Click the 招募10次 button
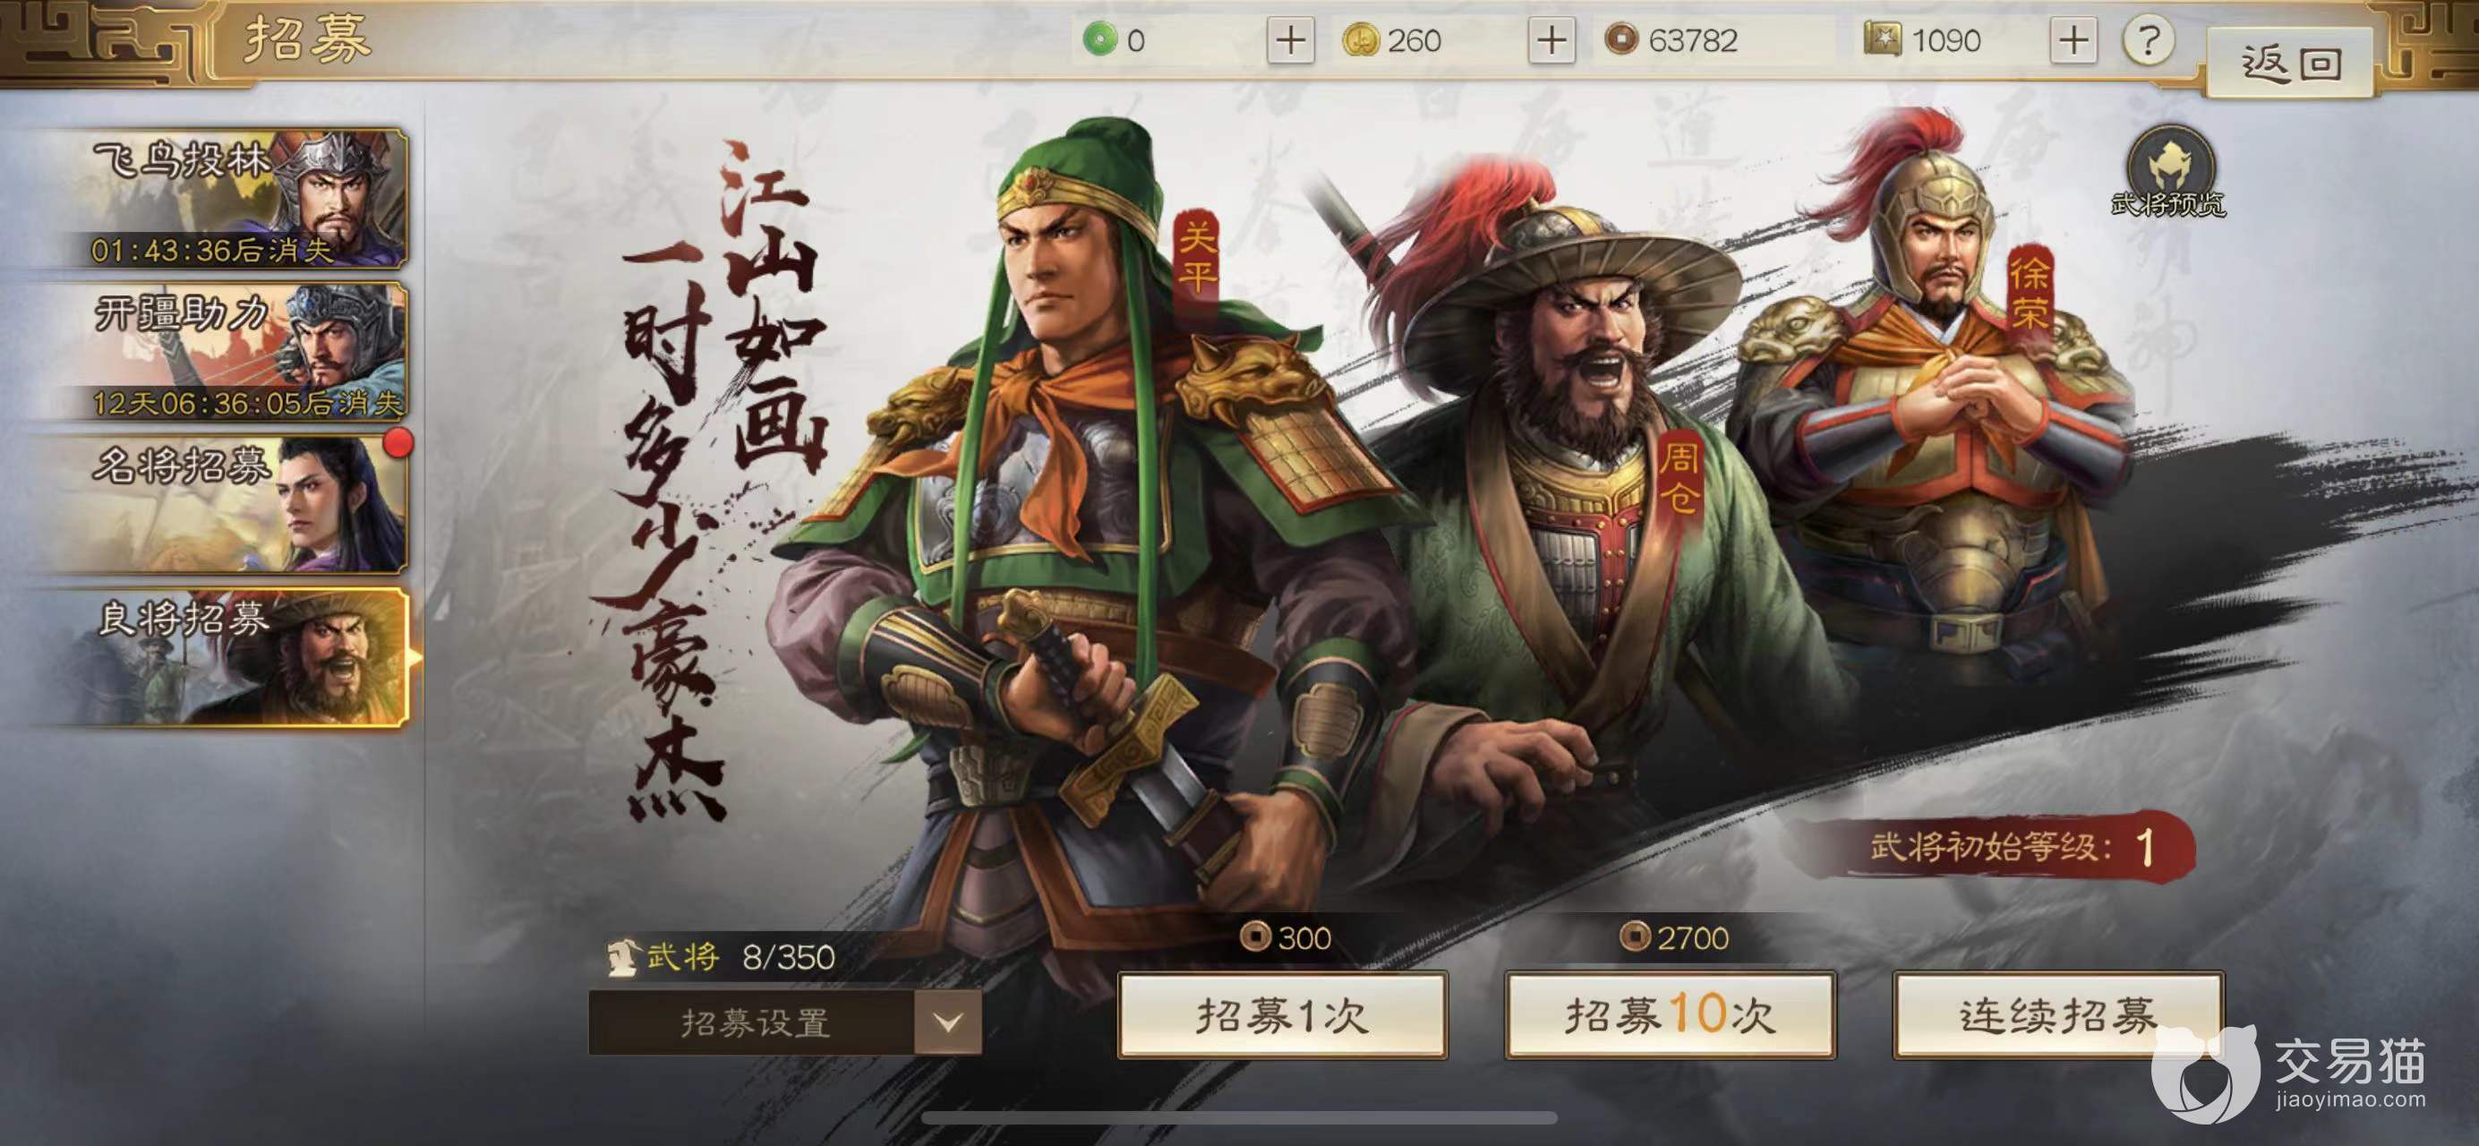 [1670, 1015]
